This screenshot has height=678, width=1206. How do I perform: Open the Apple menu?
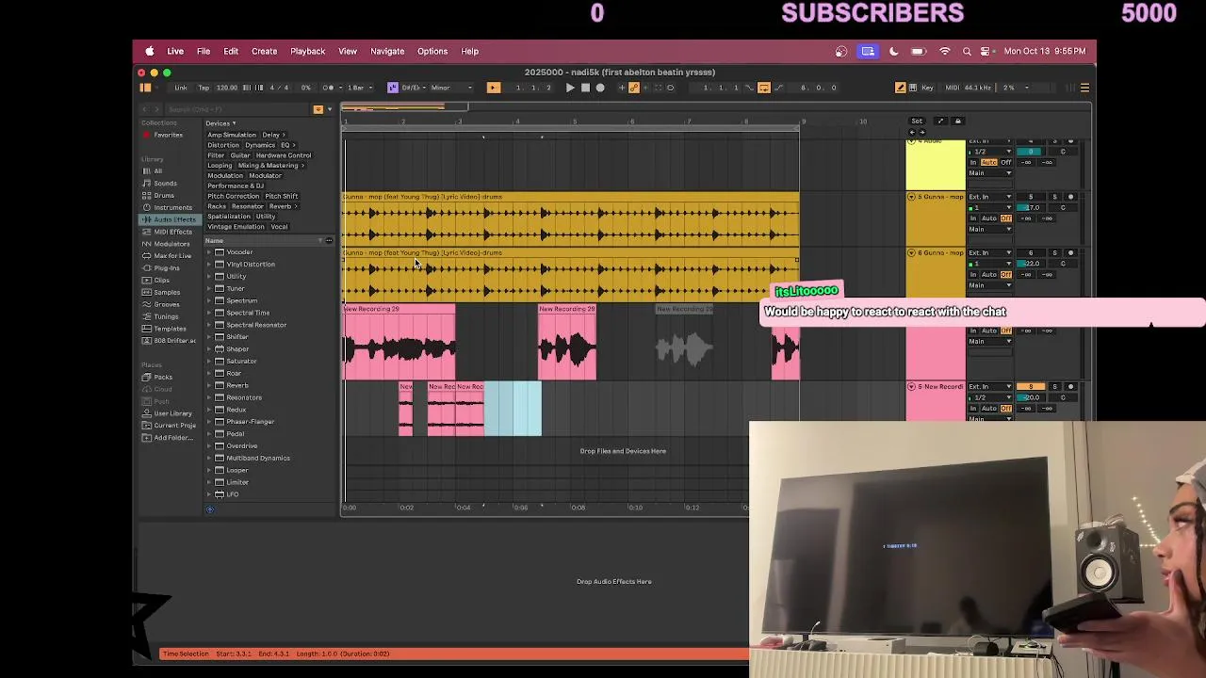(149, 51)
